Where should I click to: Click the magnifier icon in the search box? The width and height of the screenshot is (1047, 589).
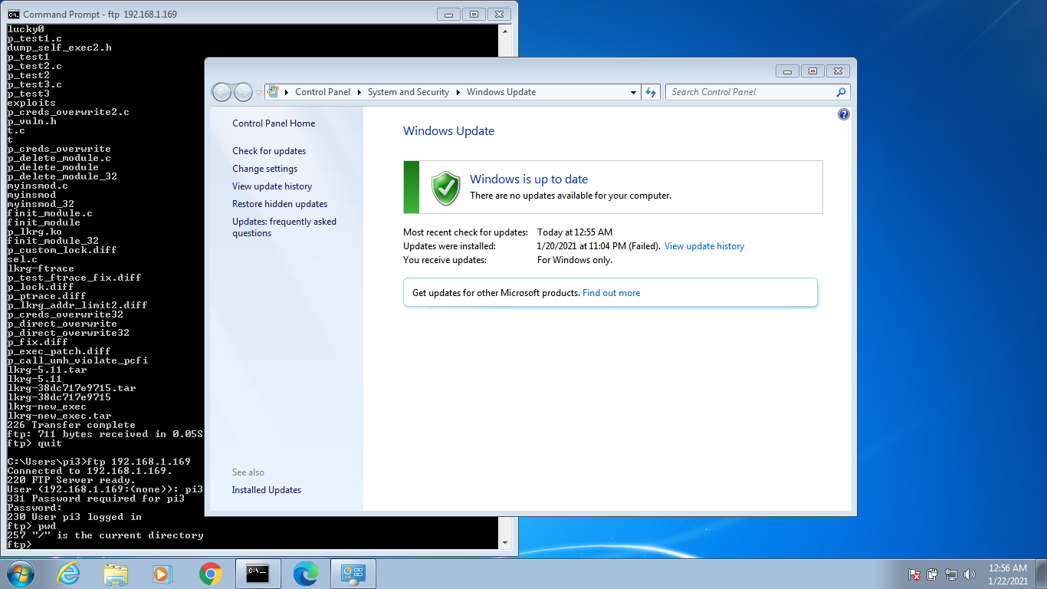pos(842,92)
